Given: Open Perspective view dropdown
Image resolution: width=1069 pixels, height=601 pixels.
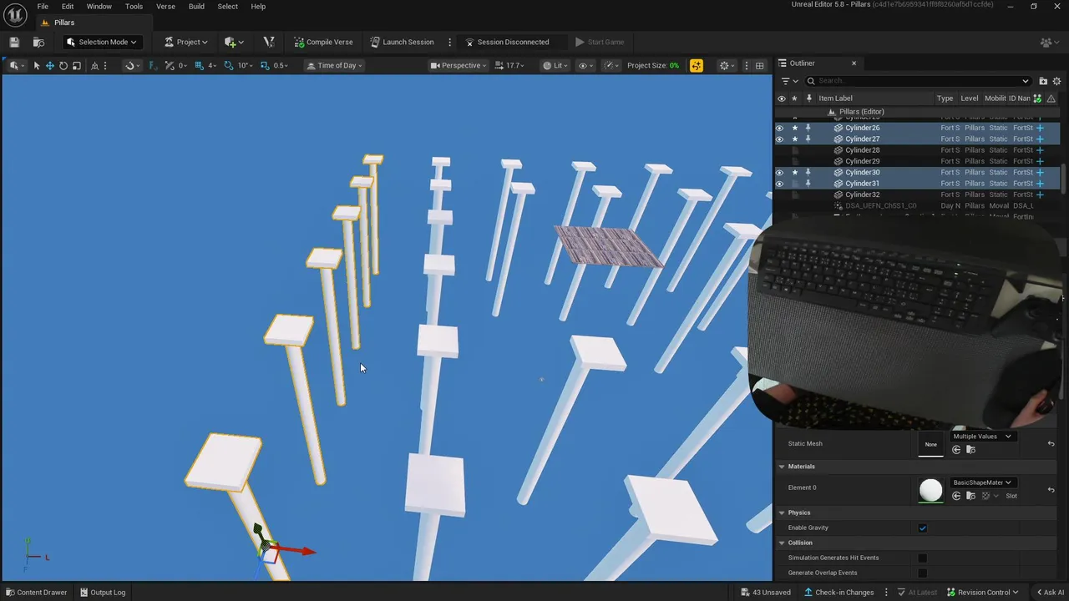Looking at the screenshot, I should (459, 65).
